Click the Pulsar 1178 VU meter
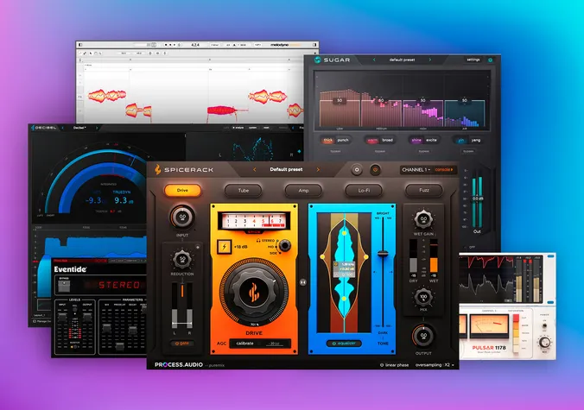 (489, 326)
